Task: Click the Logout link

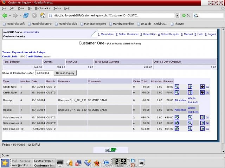Action: pos(211,34)
